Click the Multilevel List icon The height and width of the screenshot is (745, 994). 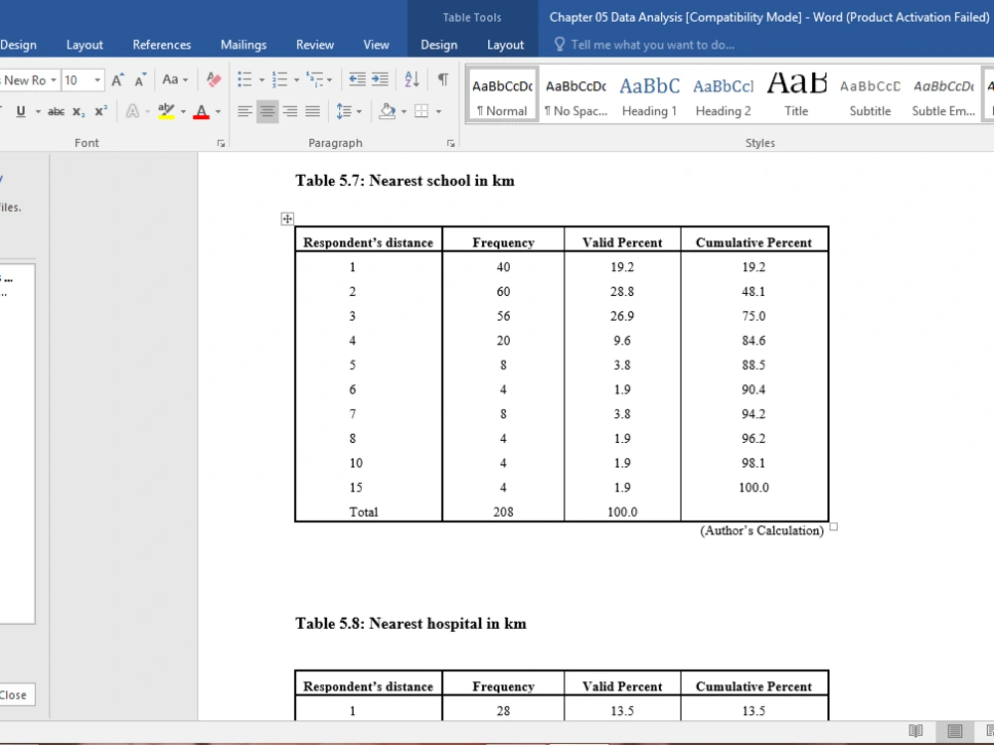(314, 79)
